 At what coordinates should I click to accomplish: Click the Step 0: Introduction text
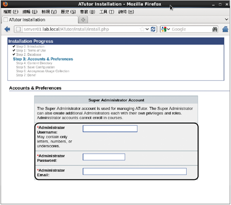tap(30, 47)
